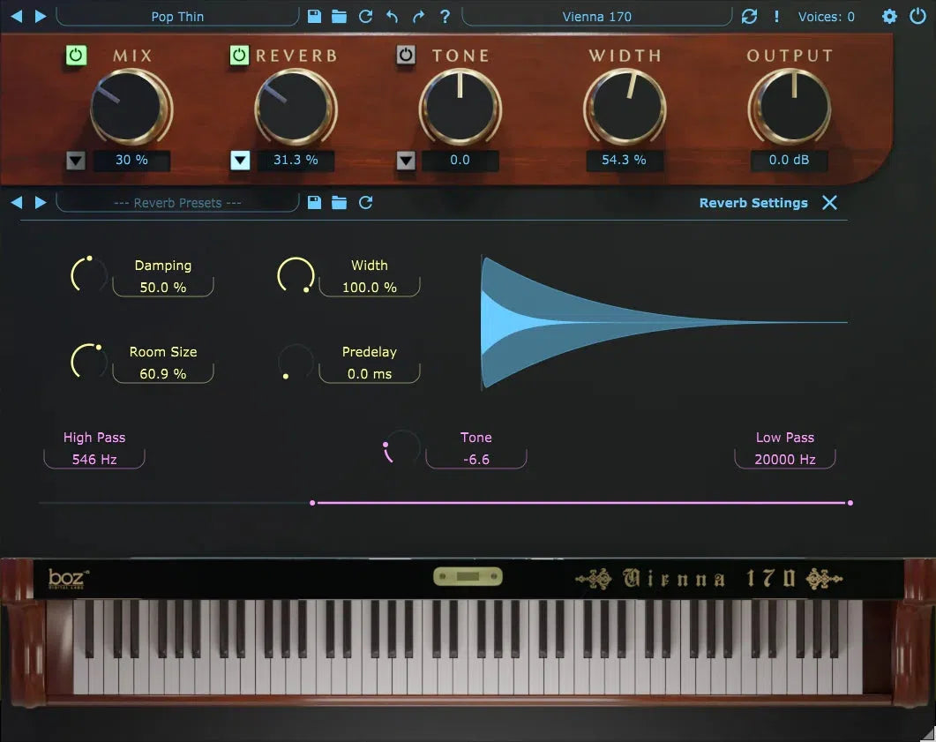Viewport: 936px width, 742px height.
Task: Expand the TONE settings arrow
Action: (405, 161)
